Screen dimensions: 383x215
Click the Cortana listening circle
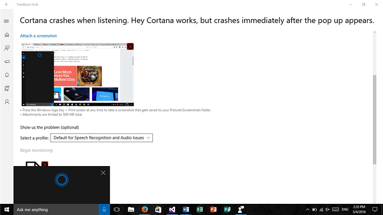62,180
